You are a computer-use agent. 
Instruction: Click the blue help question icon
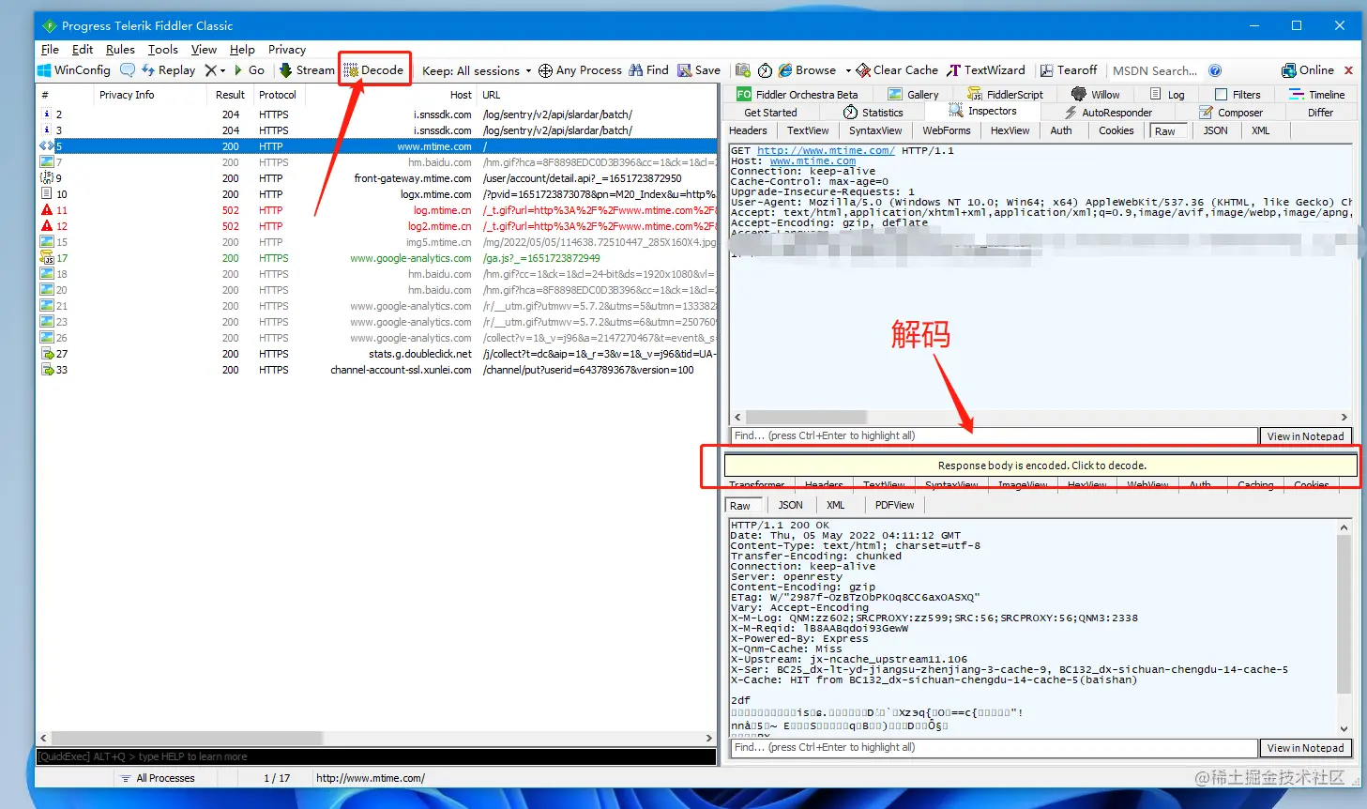(1215, 70)
